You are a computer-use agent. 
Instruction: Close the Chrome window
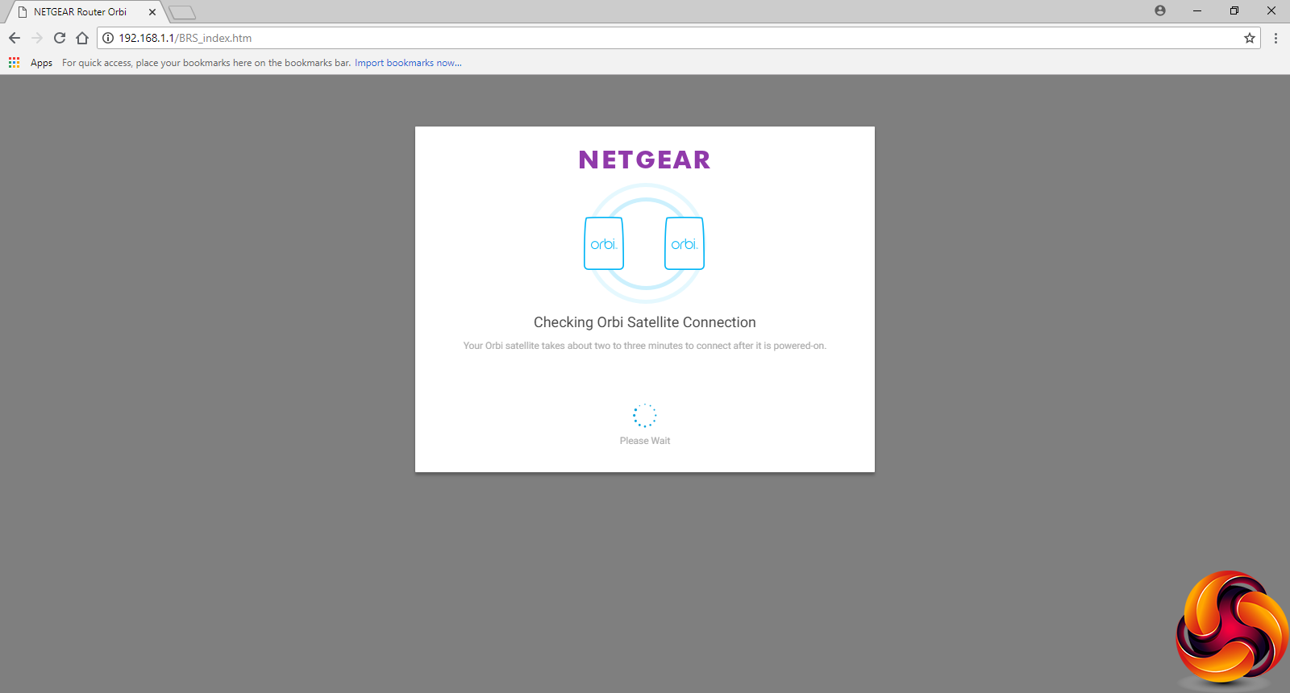pyautogui.click(x=1271, y=10)
